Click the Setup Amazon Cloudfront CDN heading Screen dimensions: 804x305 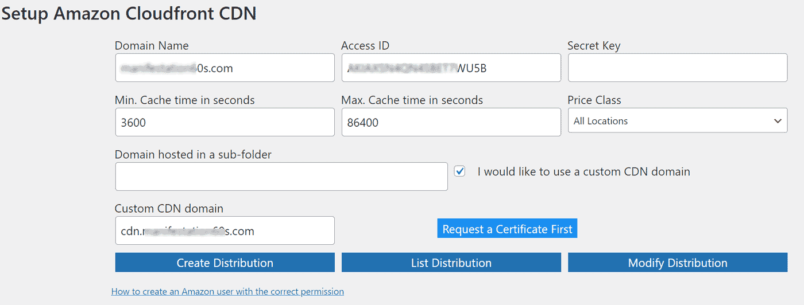[x=129, y=14]
